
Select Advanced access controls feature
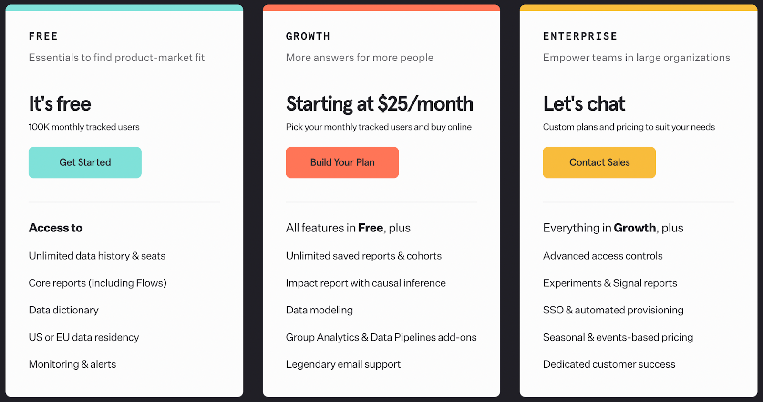[x=602, y=256]
